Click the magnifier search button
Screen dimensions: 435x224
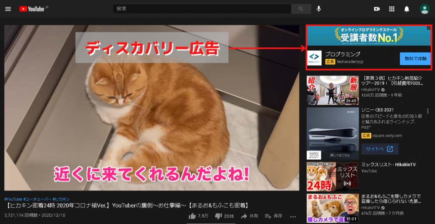click(x=301, y=9)
